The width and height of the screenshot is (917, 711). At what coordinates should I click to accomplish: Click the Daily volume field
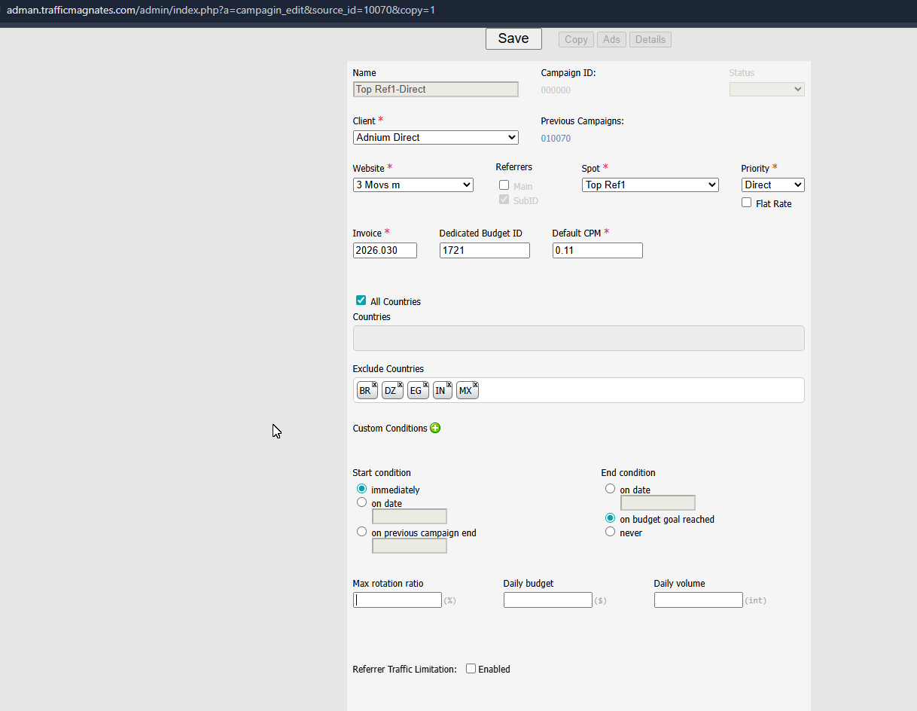pyautogui.click(x=699, y=600)
